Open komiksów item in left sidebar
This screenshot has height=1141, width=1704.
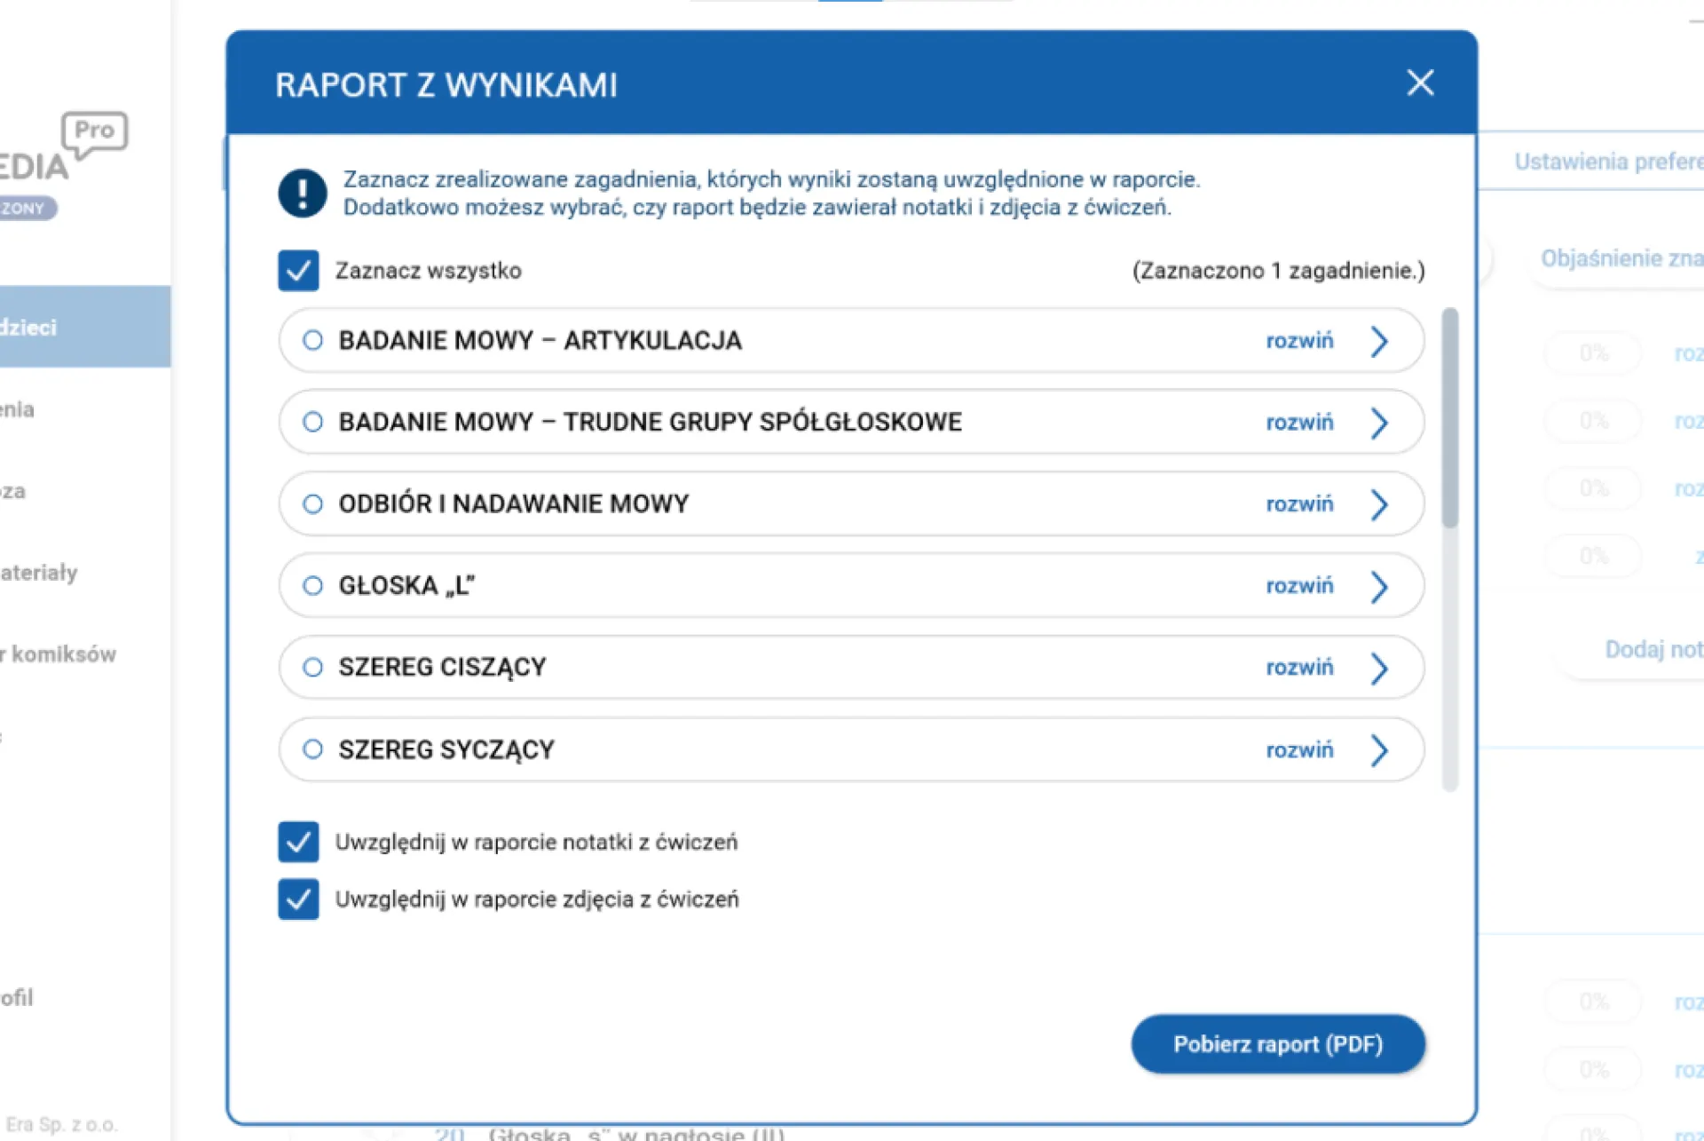pyautogui.click(x=62, y=654)
